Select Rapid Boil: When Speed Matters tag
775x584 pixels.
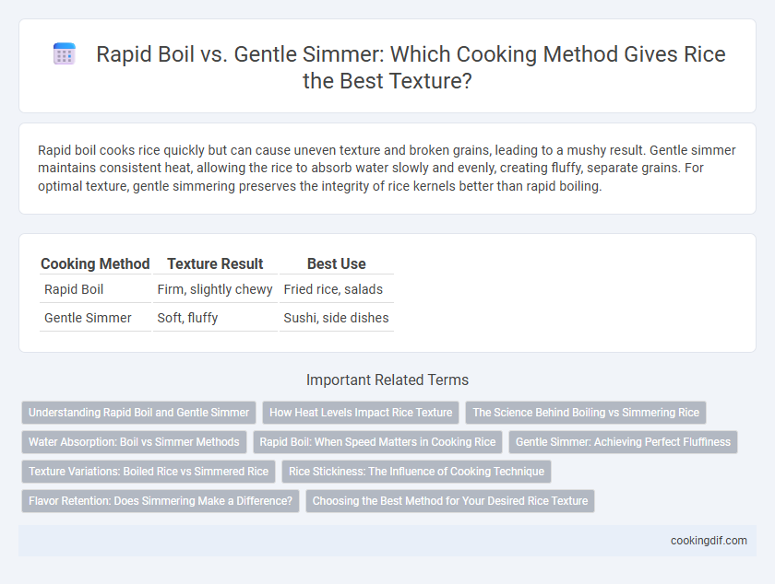click(377, 442)
